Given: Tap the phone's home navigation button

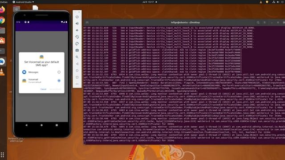Looking at the screenshot, I should point(41,125).
